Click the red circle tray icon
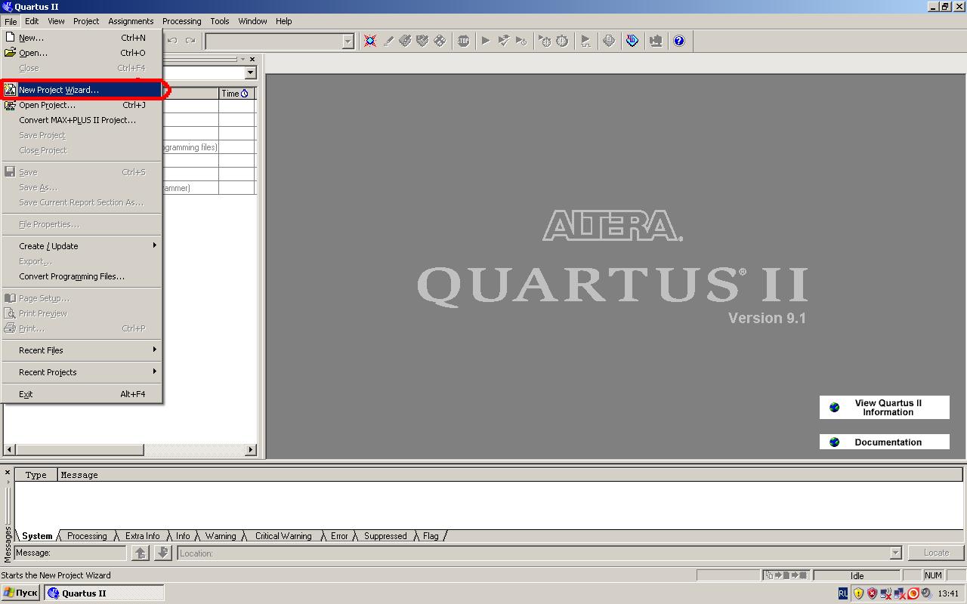Screen dimensions: 967x604 (913, 593)
